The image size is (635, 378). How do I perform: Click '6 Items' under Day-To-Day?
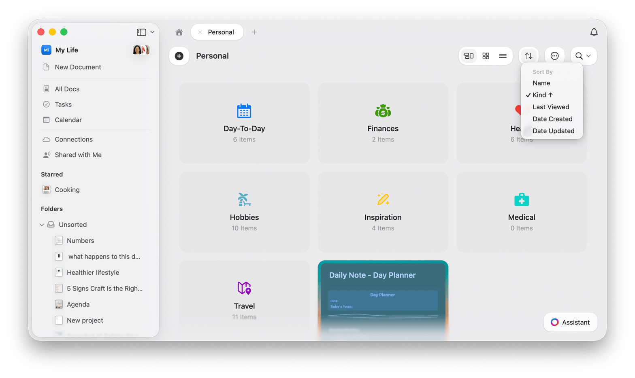[x=244, y=140]
